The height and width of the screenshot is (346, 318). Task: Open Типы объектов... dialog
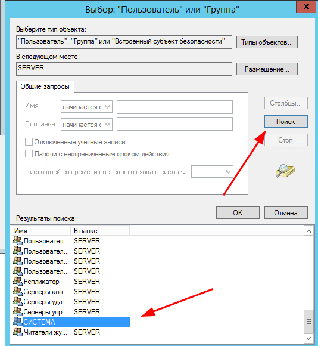tap(267, 42)
